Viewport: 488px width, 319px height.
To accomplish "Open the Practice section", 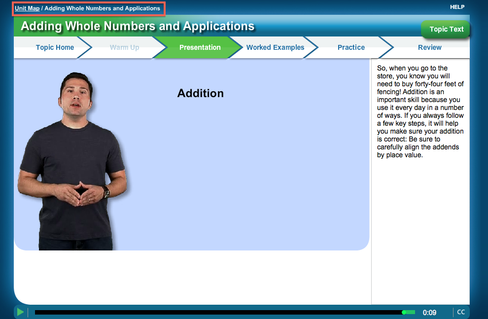I will click(351, 47).
